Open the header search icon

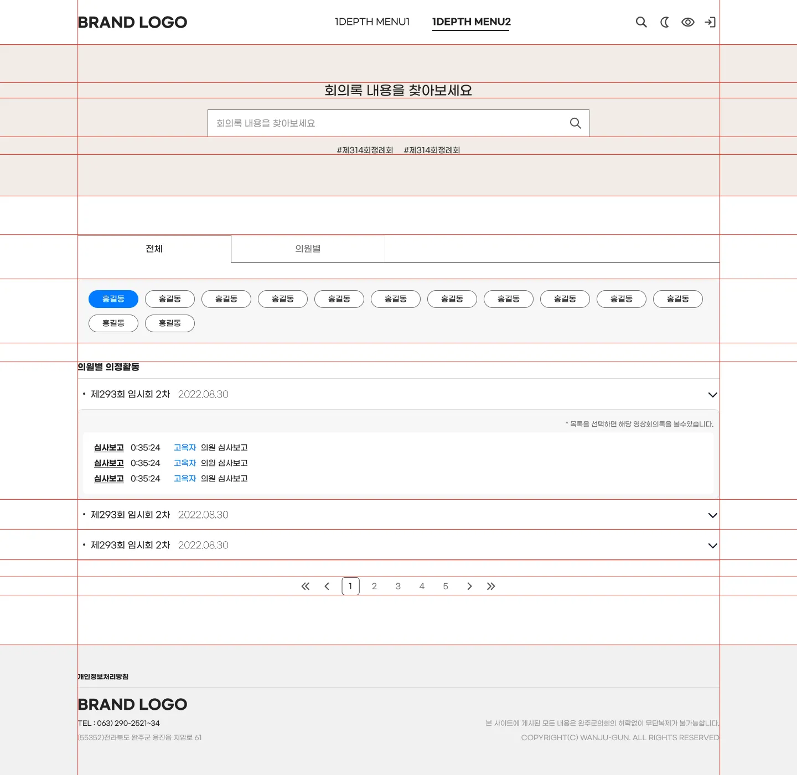click(x=641, y=22)
